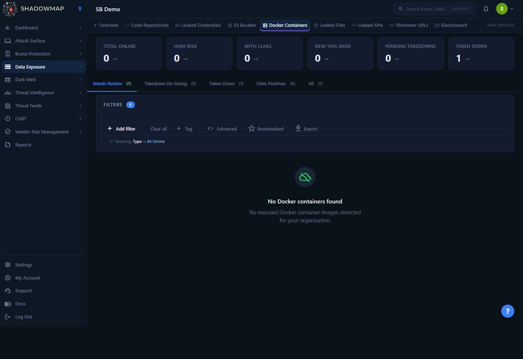Click the Attack Surface laptop icon
The image size is (523, 359).
(x=8, y=41)
